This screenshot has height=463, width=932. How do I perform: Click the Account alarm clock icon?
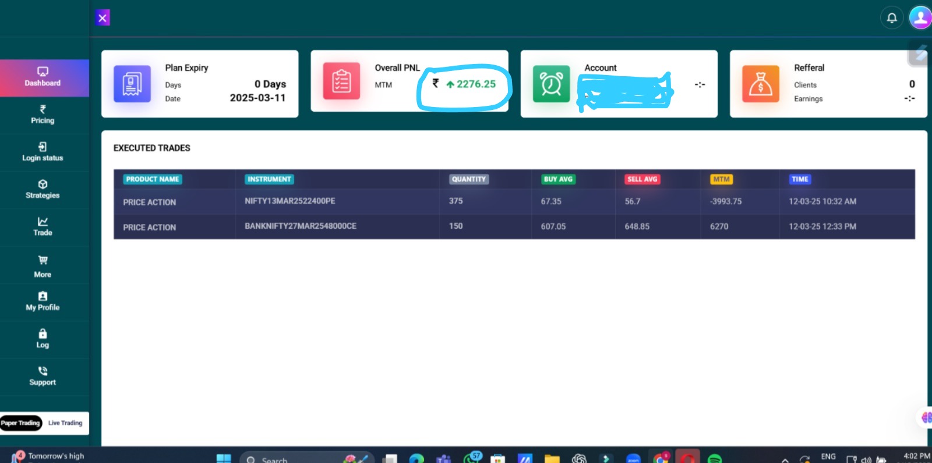(551, 84)
